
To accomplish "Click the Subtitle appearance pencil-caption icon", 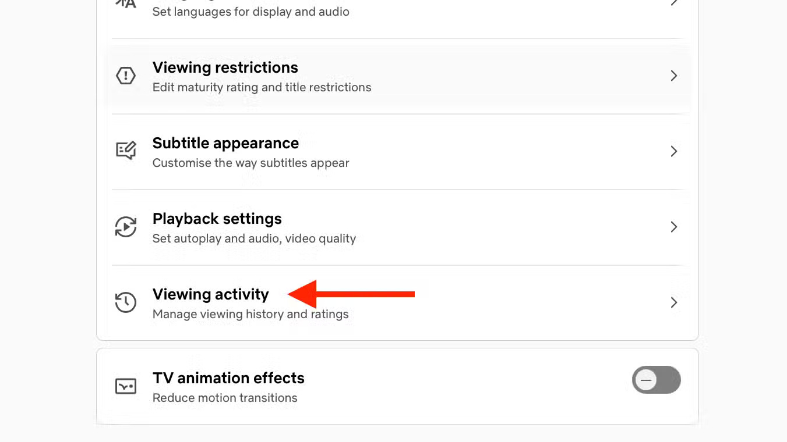I will [126, 151].
